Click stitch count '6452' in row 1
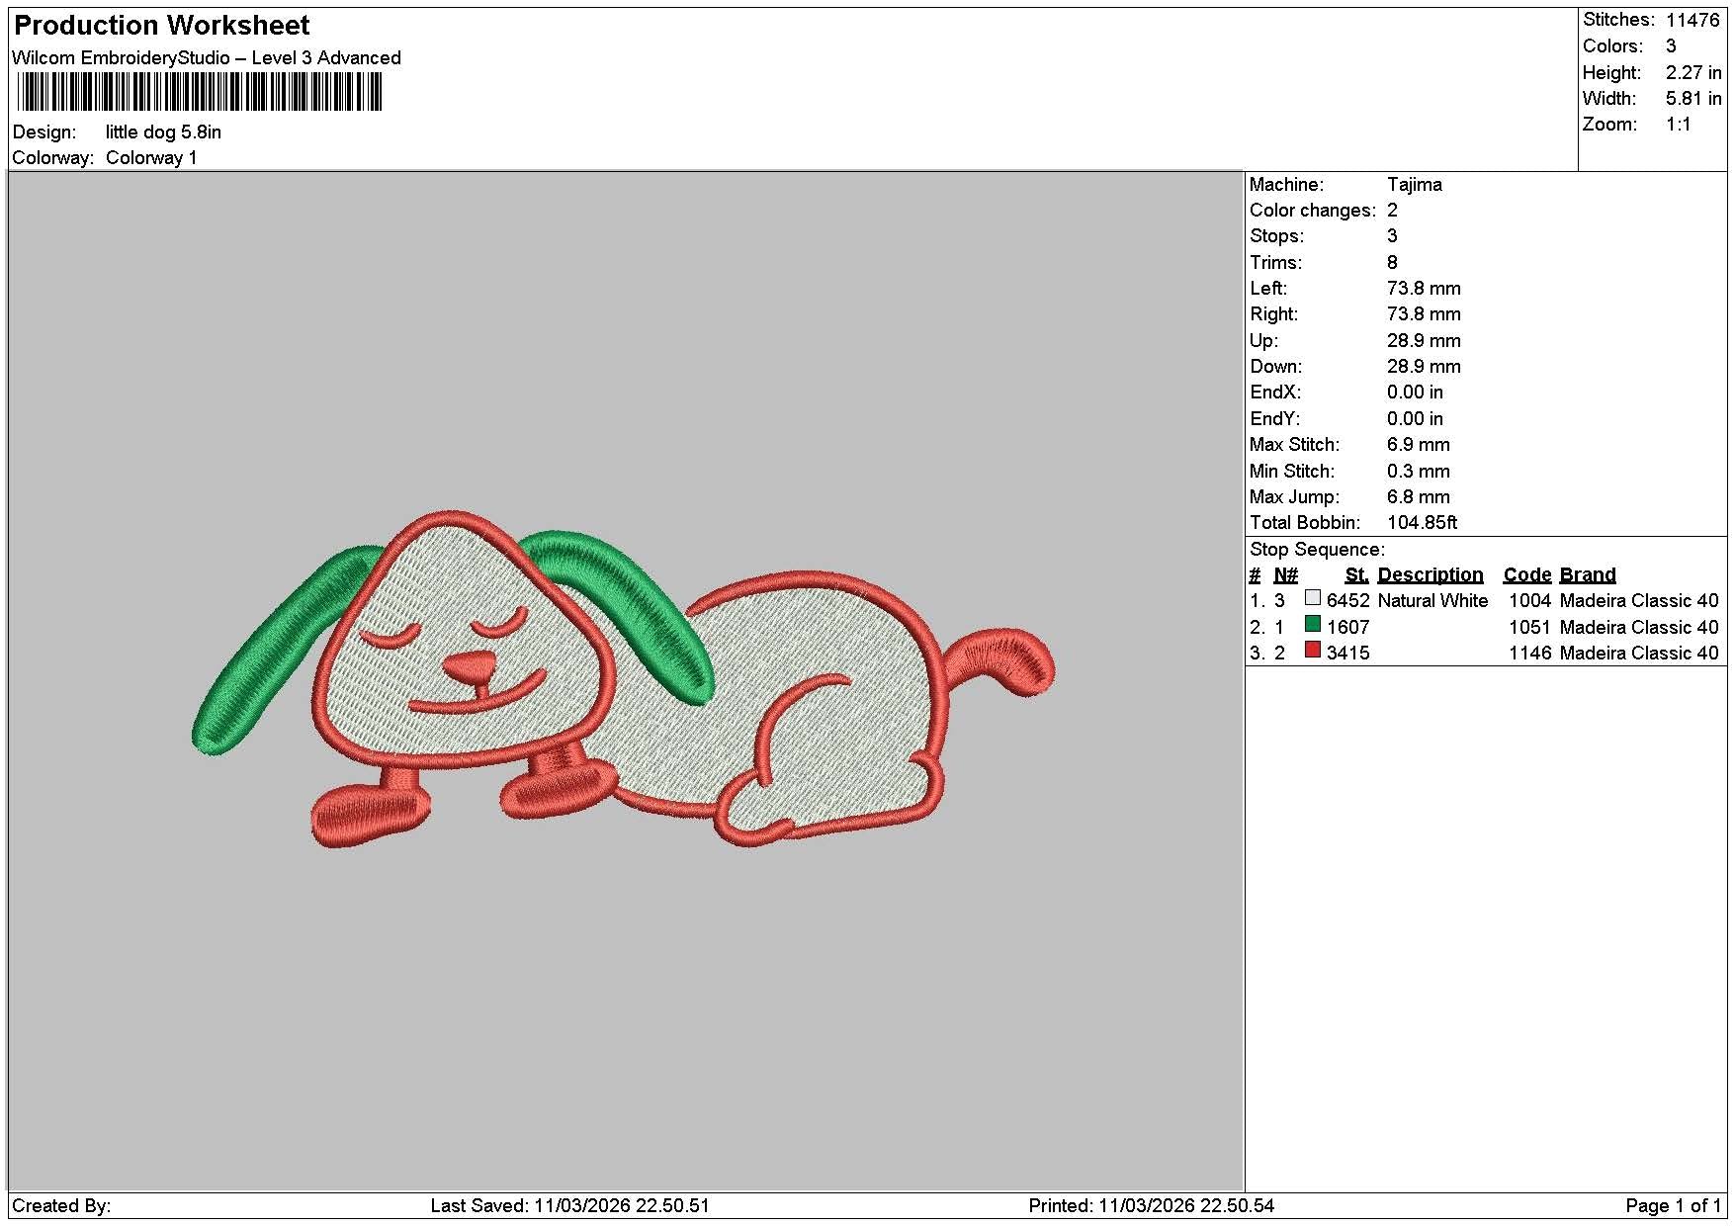The image size is (1735, 1226). pyautogui.click(x=1347, y=600)
